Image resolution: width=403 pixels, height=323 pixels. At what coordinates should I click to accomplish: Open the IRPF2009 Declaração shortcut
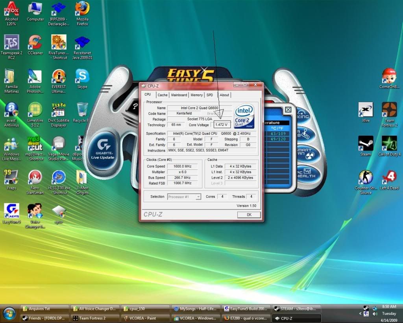[59, 14]
